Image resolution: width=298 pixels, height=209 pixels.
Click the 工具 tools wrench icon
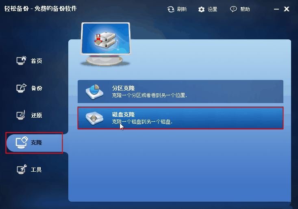22,169
